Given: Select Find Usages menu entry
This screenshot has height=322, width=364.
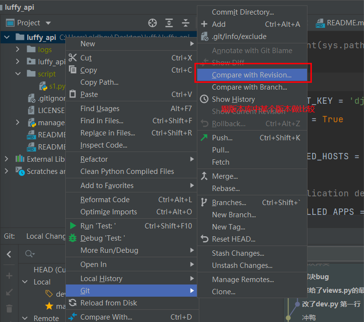Looking at the screenshot, I should [132, 109].
